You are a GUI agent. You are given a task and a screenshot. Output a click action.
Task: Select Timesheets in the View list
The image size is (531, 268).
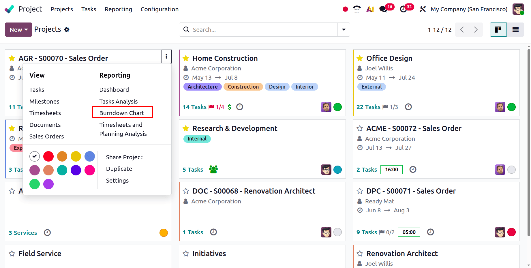(x=45, y=113)
